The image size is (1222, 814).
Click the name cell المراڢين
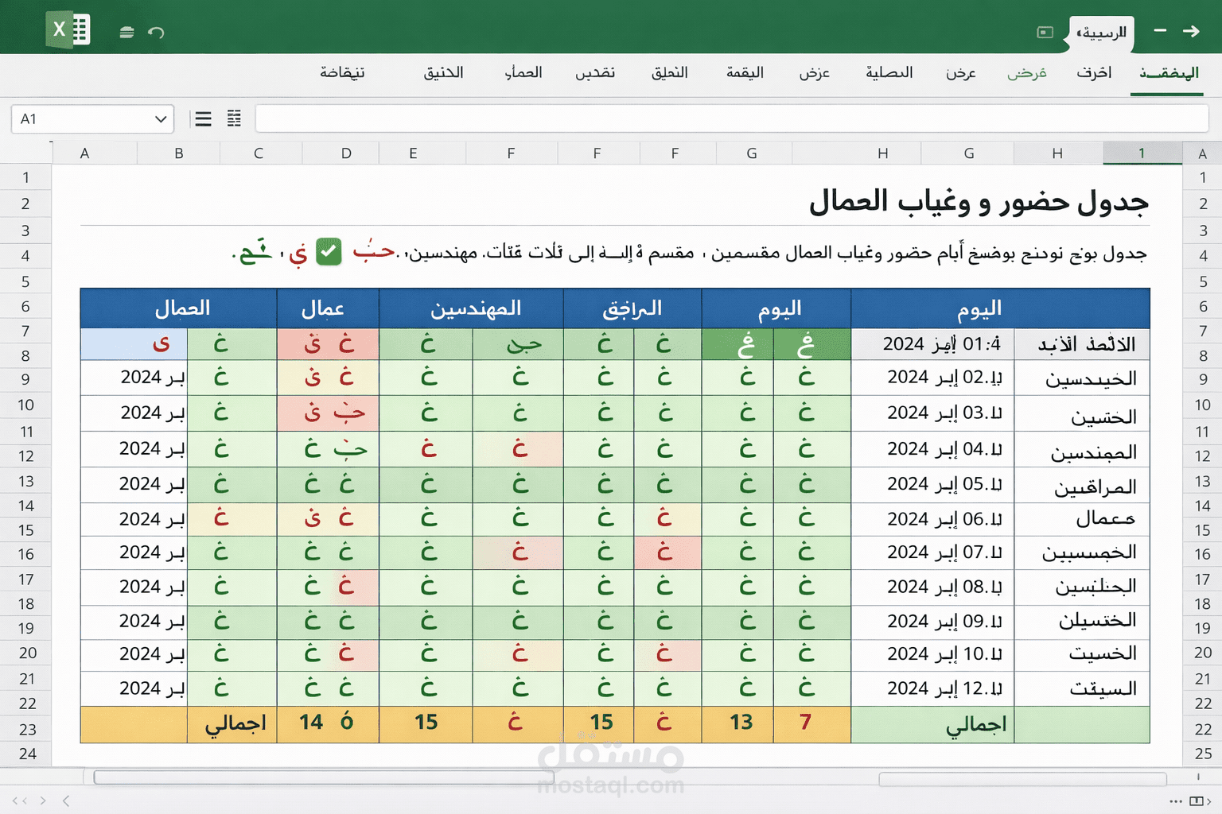pyautogui.click(x=1082, y=486)
